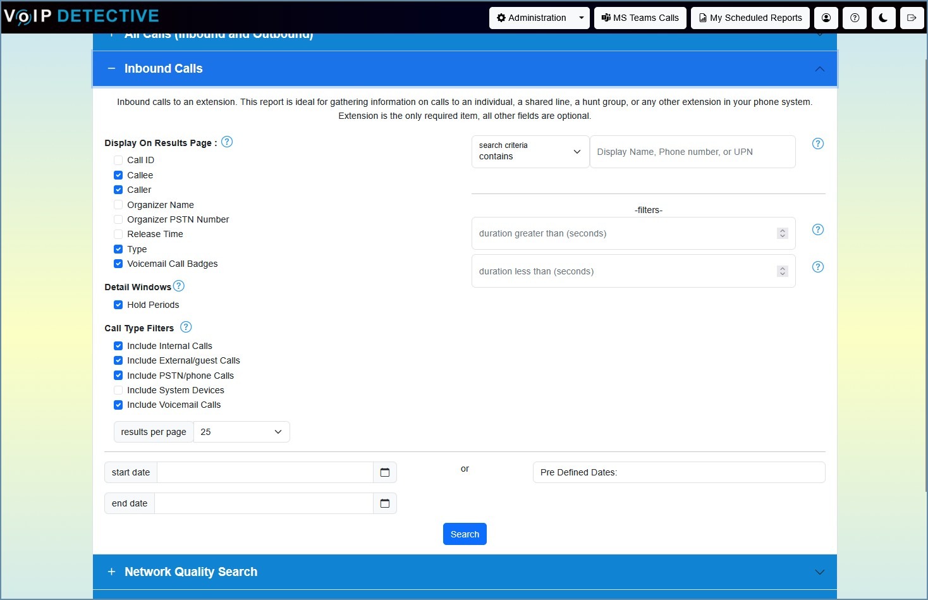928x600 pixels.
Task: Open the results per page dropdown
Action: [241, 432]
